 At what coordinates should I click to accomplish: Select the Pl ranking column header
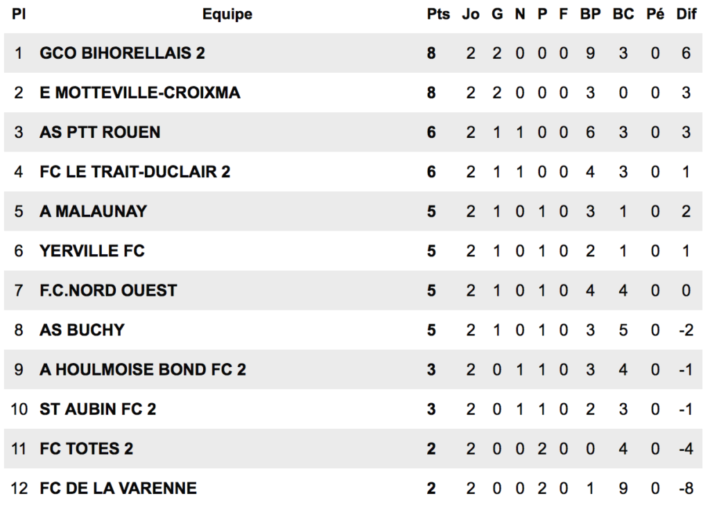coord(18,14)
